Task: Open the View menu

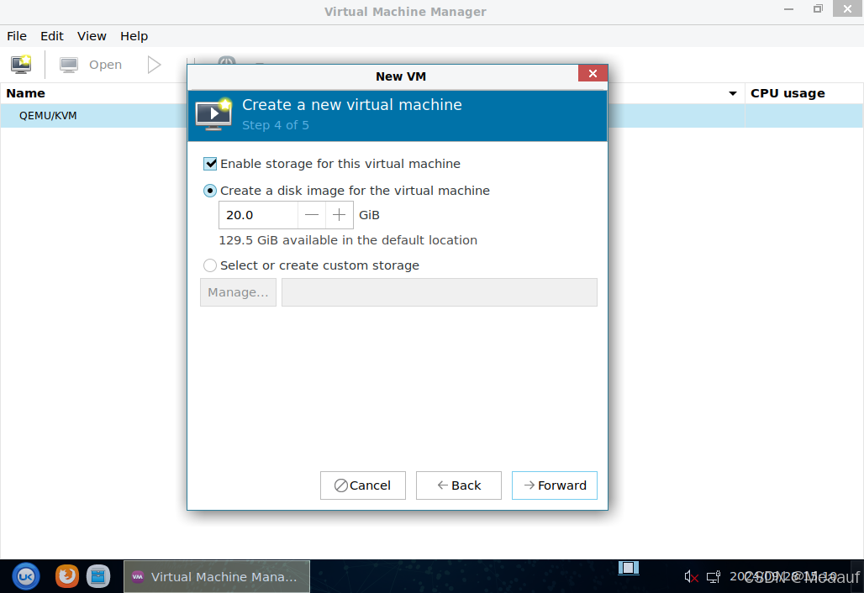Action: click(92, 36)
